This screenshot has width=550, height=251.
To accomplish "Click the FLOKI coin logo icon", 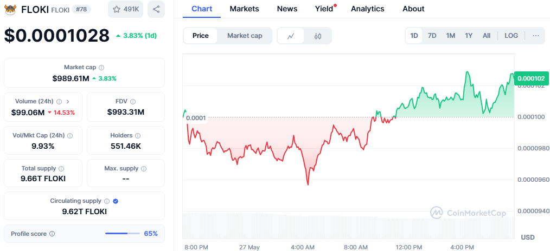I will [10, 9].
